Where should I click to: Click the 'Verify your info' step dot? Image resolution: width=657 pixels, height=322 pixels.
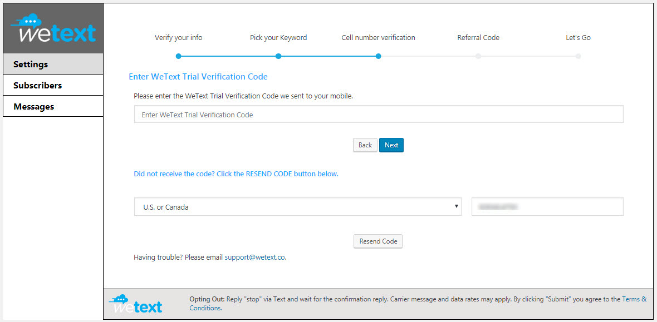(x=179, y=56)
